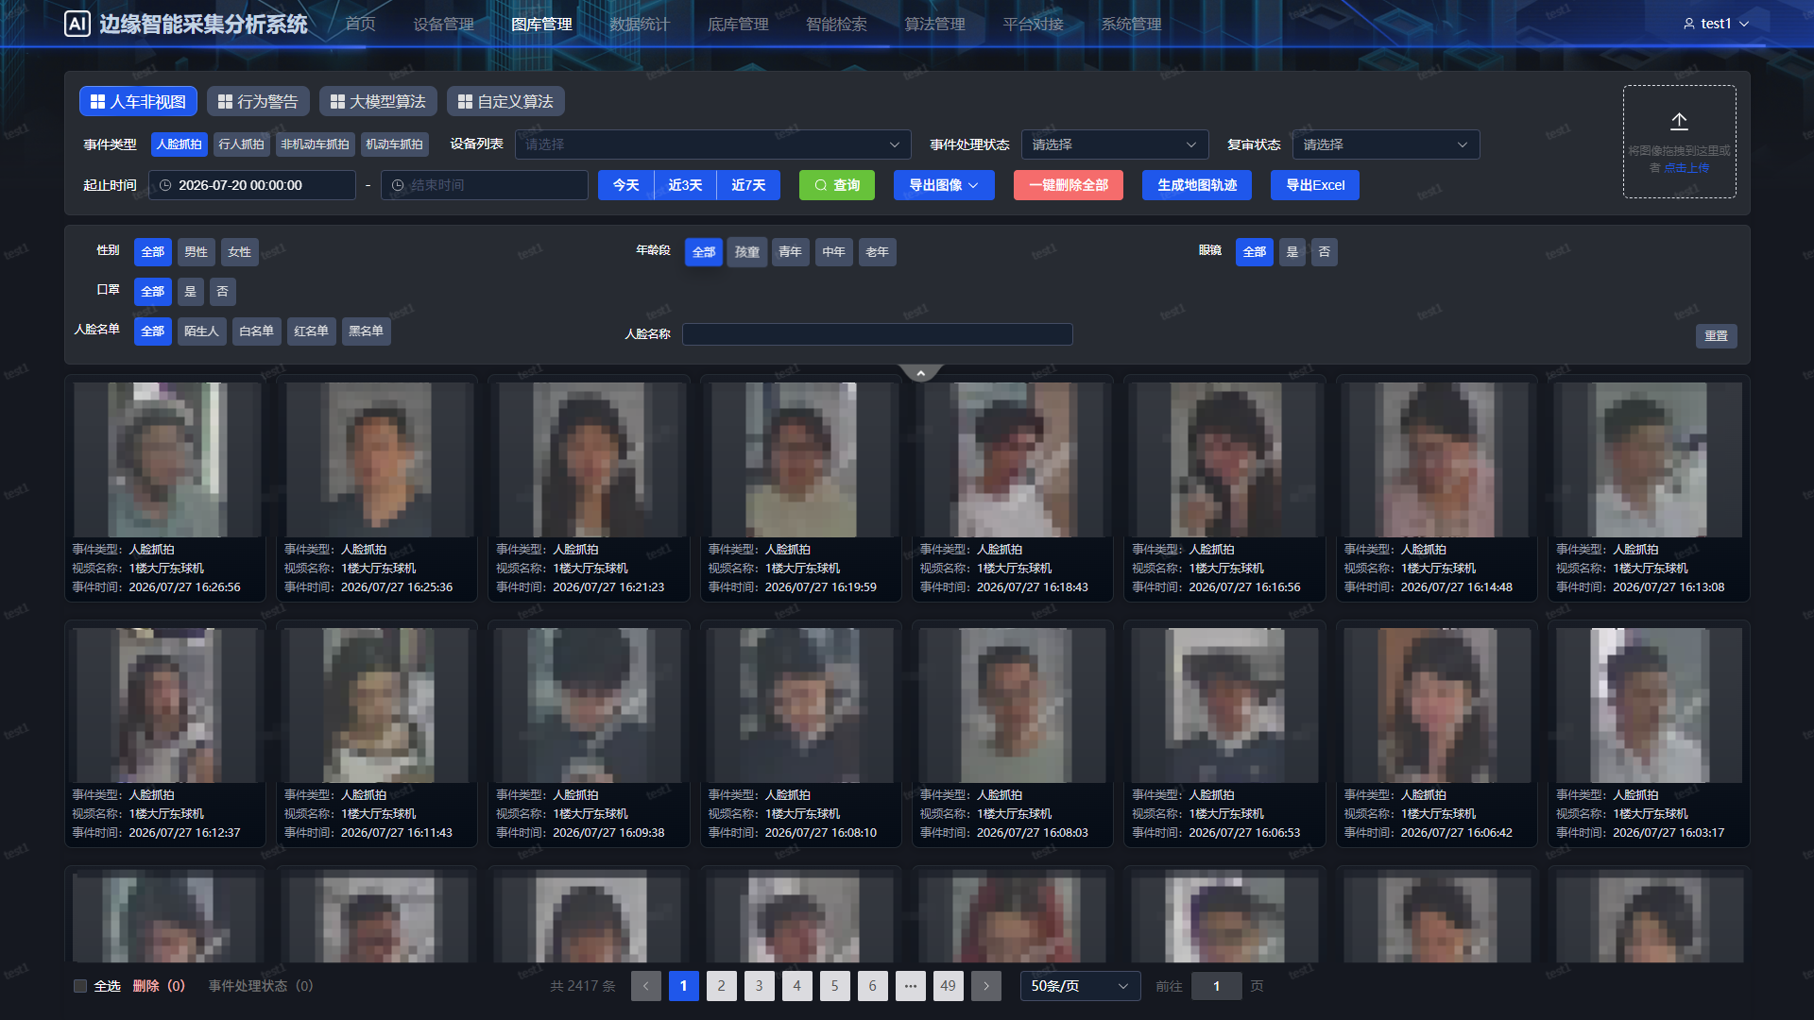The height and width of the screenshot is (1020, 1814).
Task: Select 非机动车抓拍 event type
Action: click(315, 144)
